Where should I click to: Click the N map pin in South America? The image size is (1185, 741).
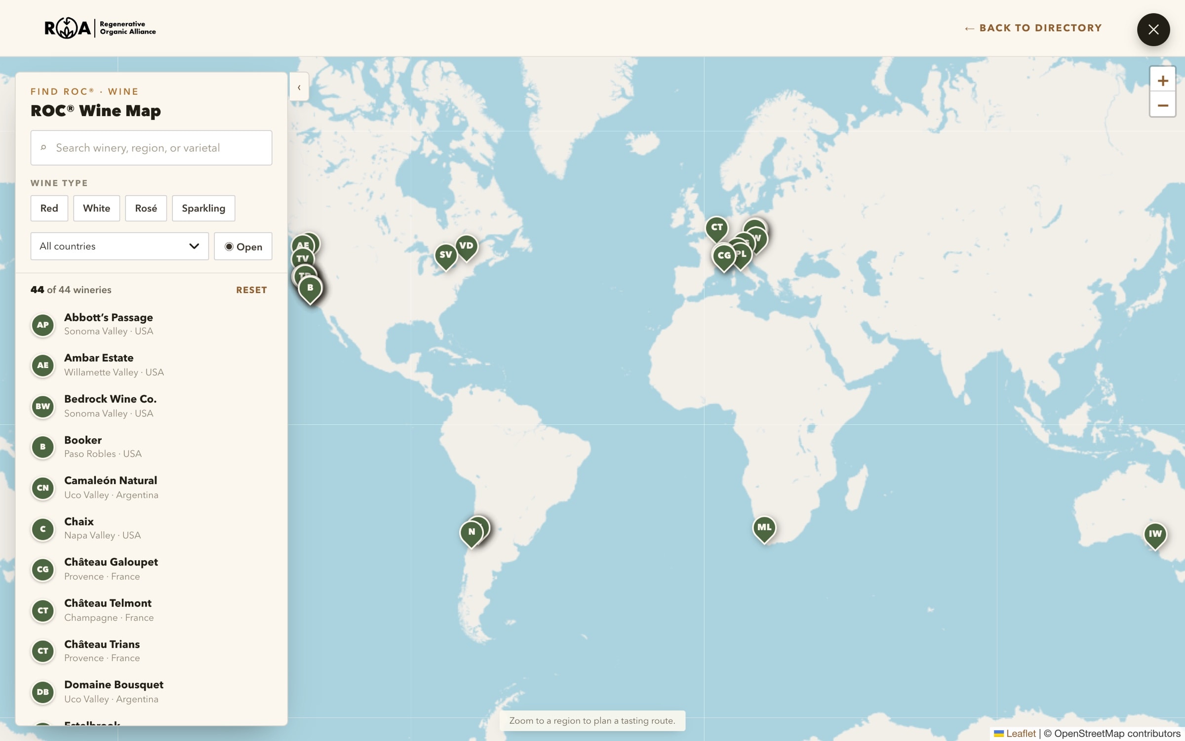pos(471,533)
